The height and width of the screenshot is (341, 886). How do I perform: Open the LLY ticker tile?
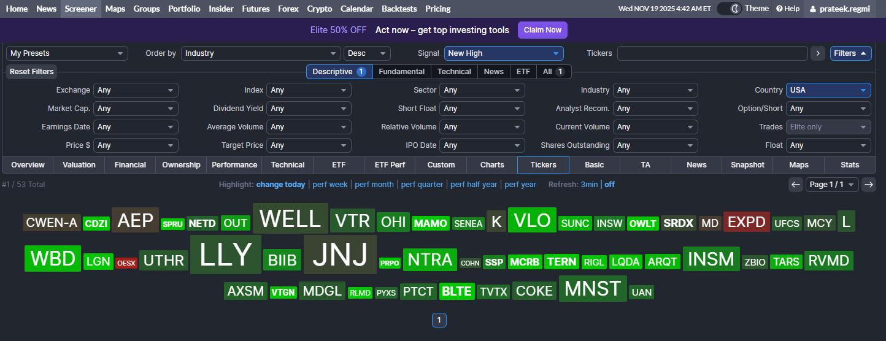[226, 255]
